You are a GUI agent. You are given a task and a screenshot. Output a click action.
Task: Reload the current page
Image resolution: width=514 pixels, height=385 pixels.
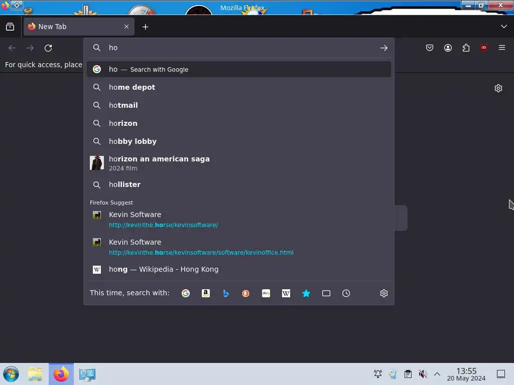(48, 48)
